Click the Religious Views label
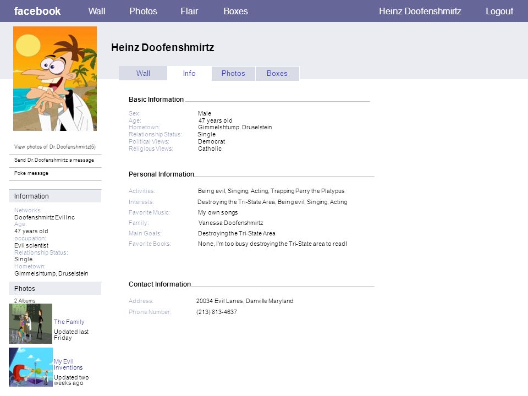This screenshot has height=396, width=528. tap(151, 148)
